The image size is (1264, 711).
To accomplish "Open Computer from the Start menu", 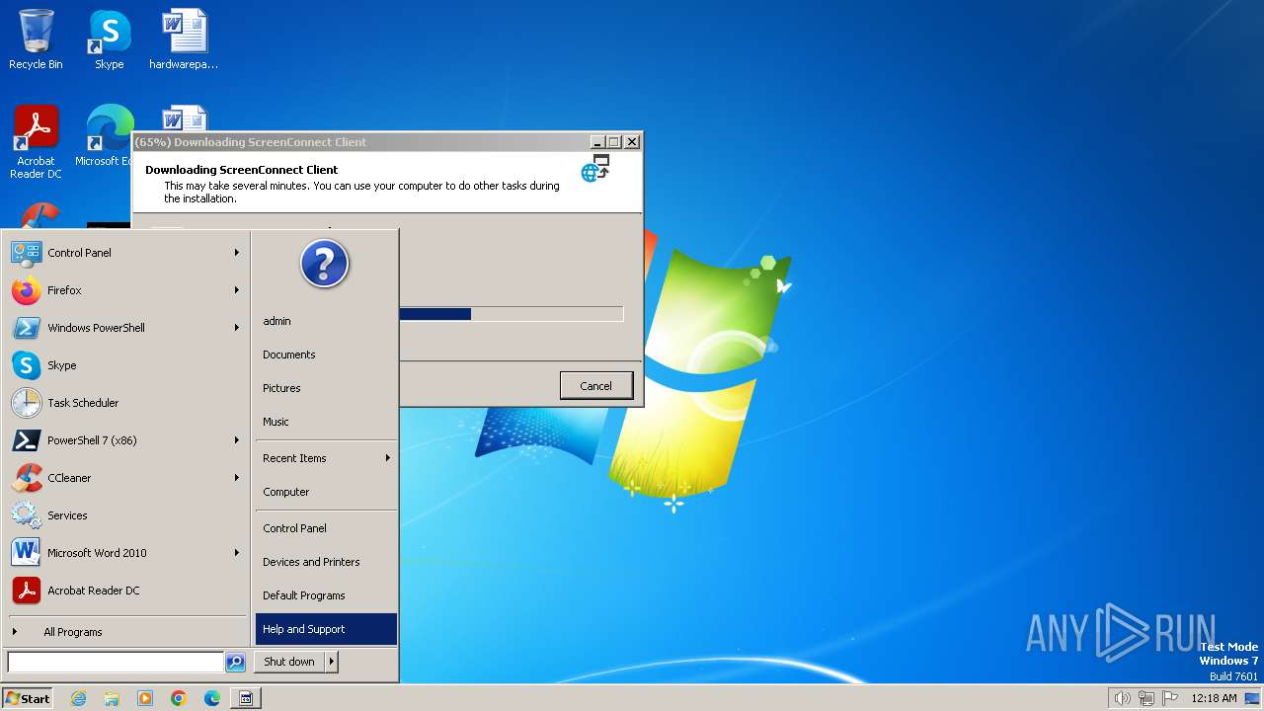I will tap(326, 492).
